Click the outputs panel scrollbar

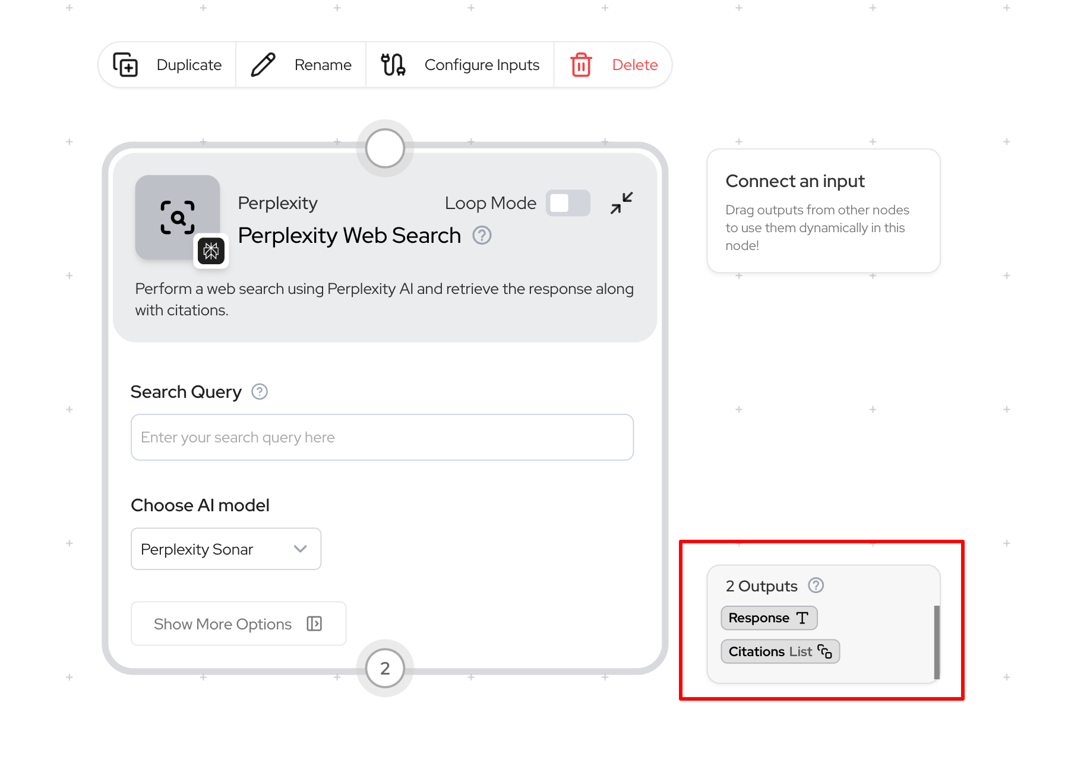[x=937, y=642]
